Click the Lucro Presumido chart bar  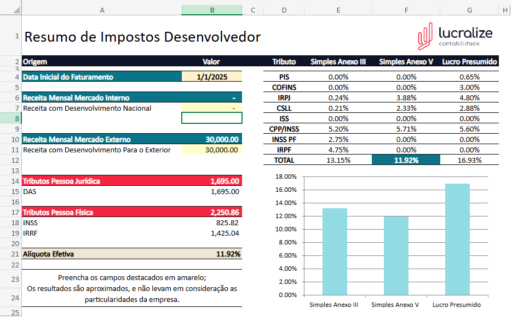pos(457,240)
